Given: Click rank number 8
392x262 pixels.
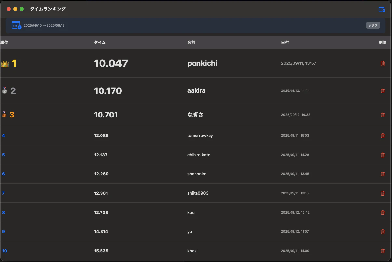Looking at the screenshot, I should click(3, 213).
